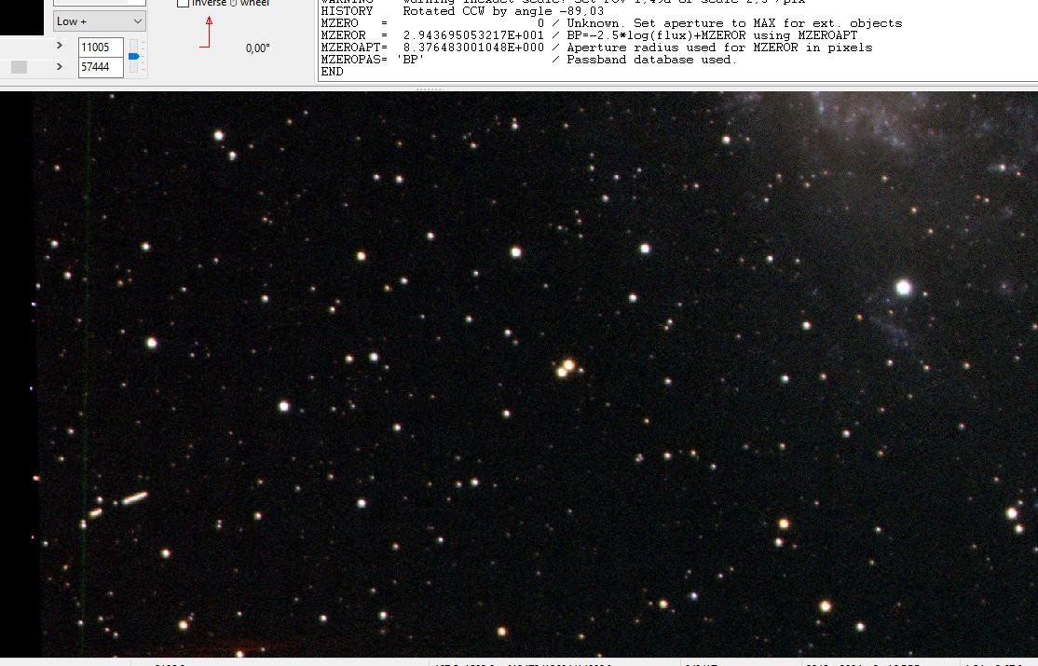Select the HISTORY Rotated CCW header line
The width and height of the screenshot is (1038, 666).
point(462,11)
